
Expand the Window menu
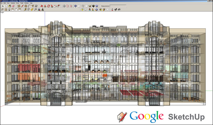pyautogui.click(x=26, y=3)
